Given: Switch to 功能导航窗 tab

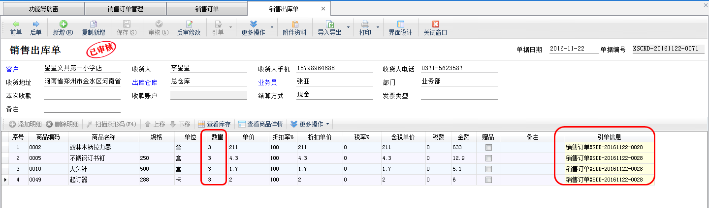Looking at the screenshot, I should (x=42, y=9).
